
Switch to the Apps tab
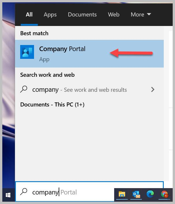coord(50,14)
